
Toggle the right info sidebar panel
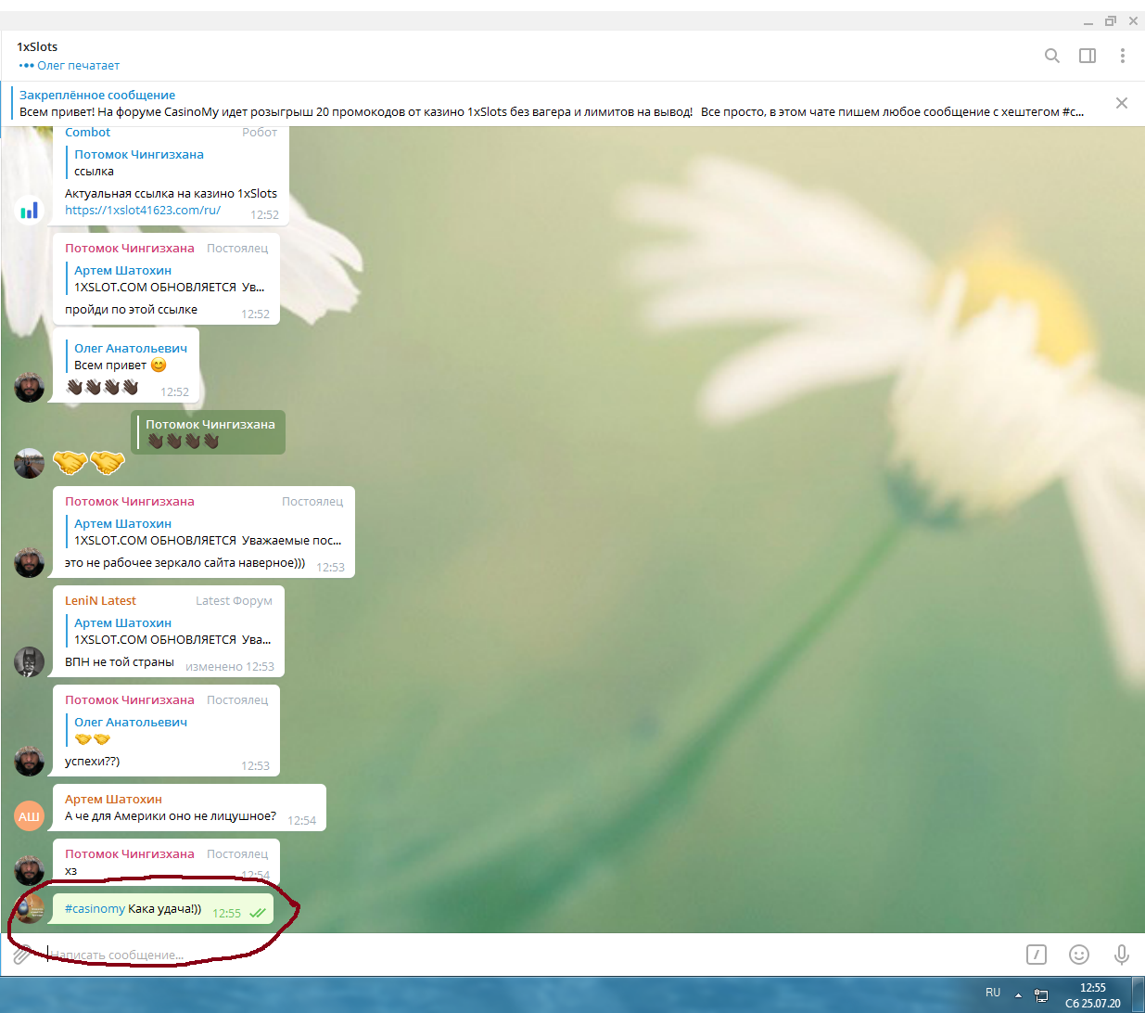pos(1088,56)
